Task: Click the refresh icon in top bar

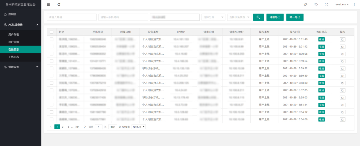Action: click(x=59, y=5)
